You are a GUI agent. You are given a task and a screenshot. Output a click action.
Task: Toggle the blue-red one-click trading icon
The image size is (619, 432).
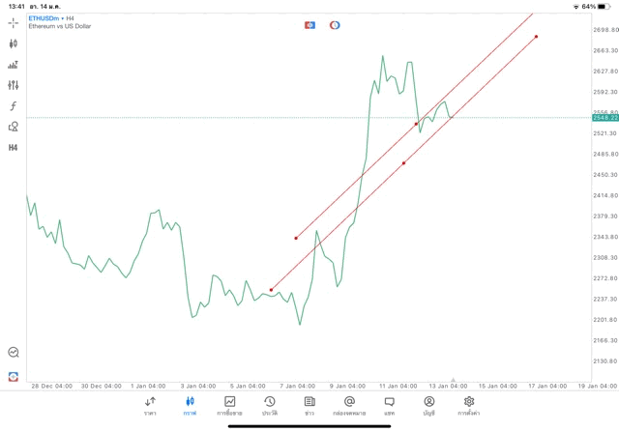310,25
